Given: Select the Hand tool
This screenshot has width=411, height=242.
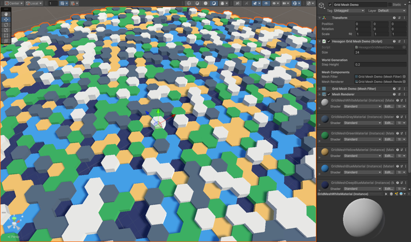Looking at the screenshot, I should 6,14.
